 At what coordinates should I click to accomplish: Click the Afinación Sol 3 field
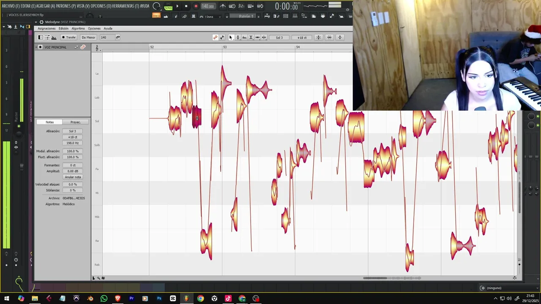point(73,131)
